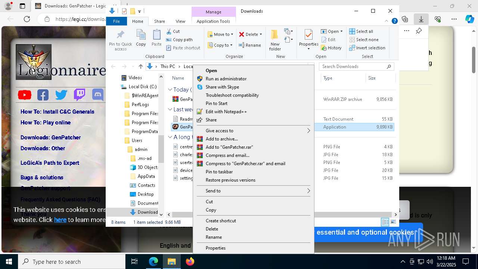Expand Give access to submenu

(x=254, y=131)
